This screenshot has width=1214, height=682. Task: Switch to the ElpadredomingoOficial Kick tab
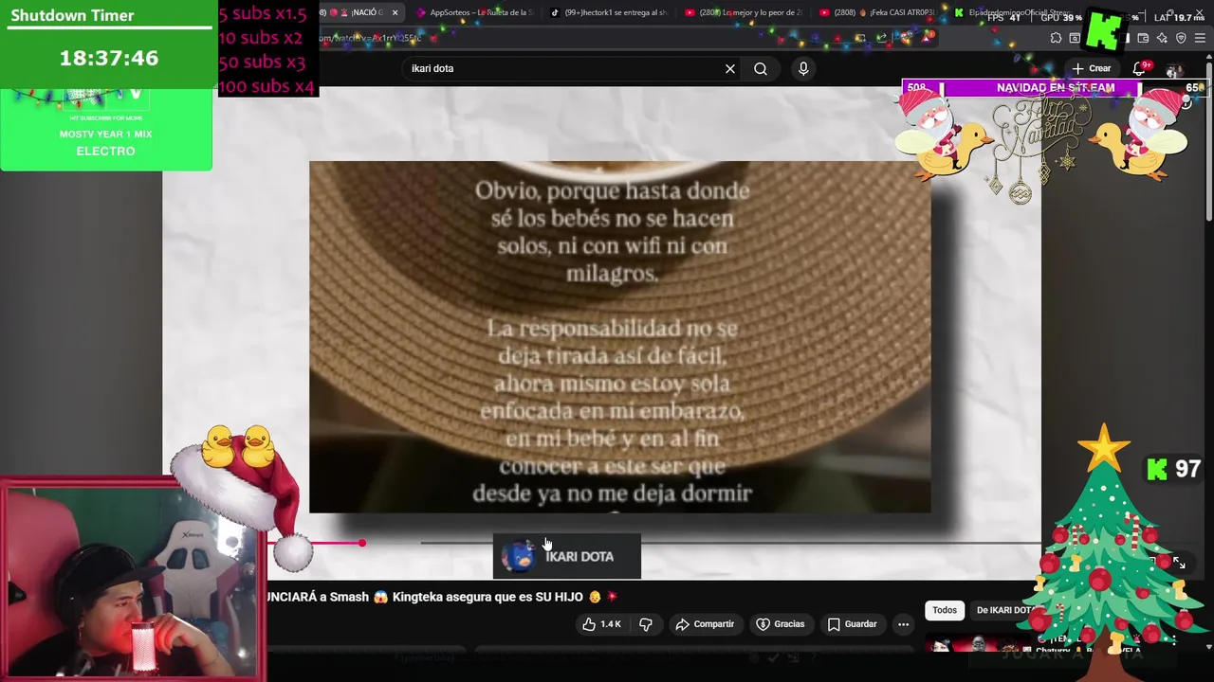[1015, 12]
